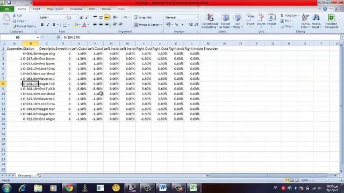Toggle Center horizontal alignment
Viewport: 344px width, 193px height.
click(x=101, y=25)
